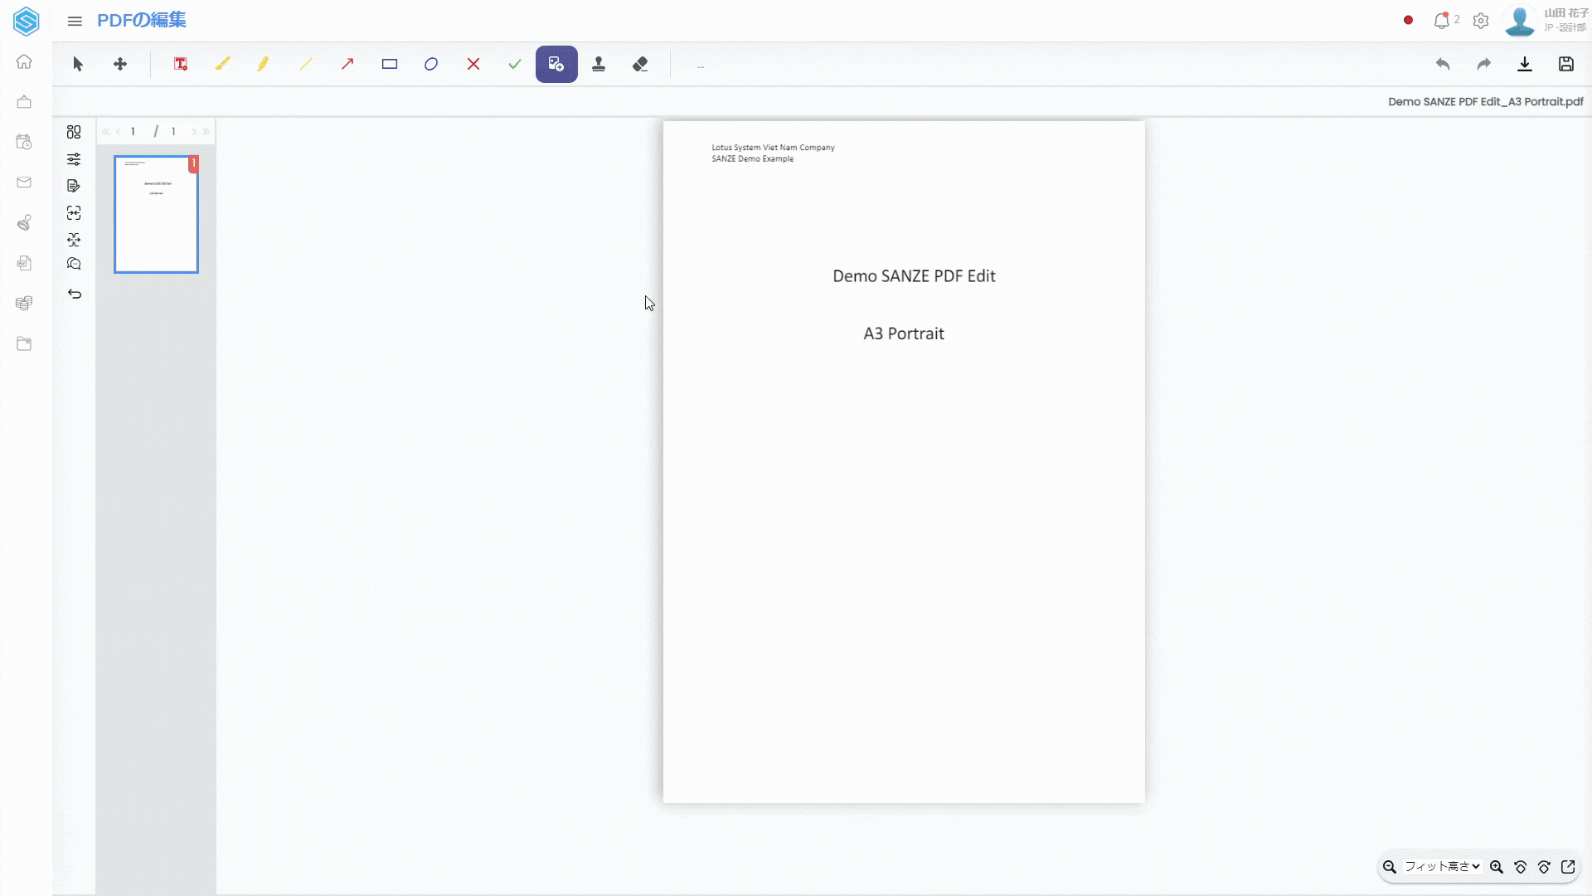1592x896 pixels.
Task: Select the page 1 thumbnail
Action: coord(156,214)
